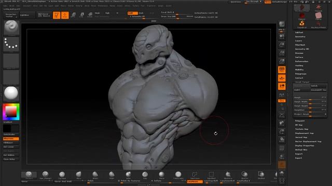Select the Planar brush
The height and width of the screenshot is (186, 332).
(x=161, y=175)
